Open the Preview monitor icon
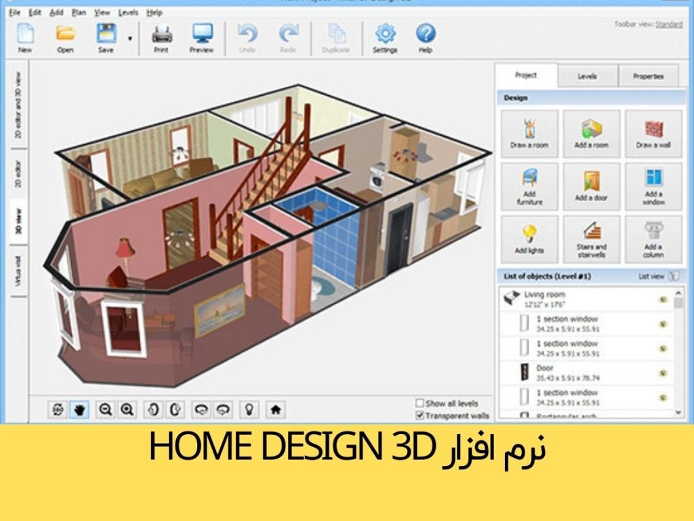The height and width of the screenshot is (521, 694). 202,34
